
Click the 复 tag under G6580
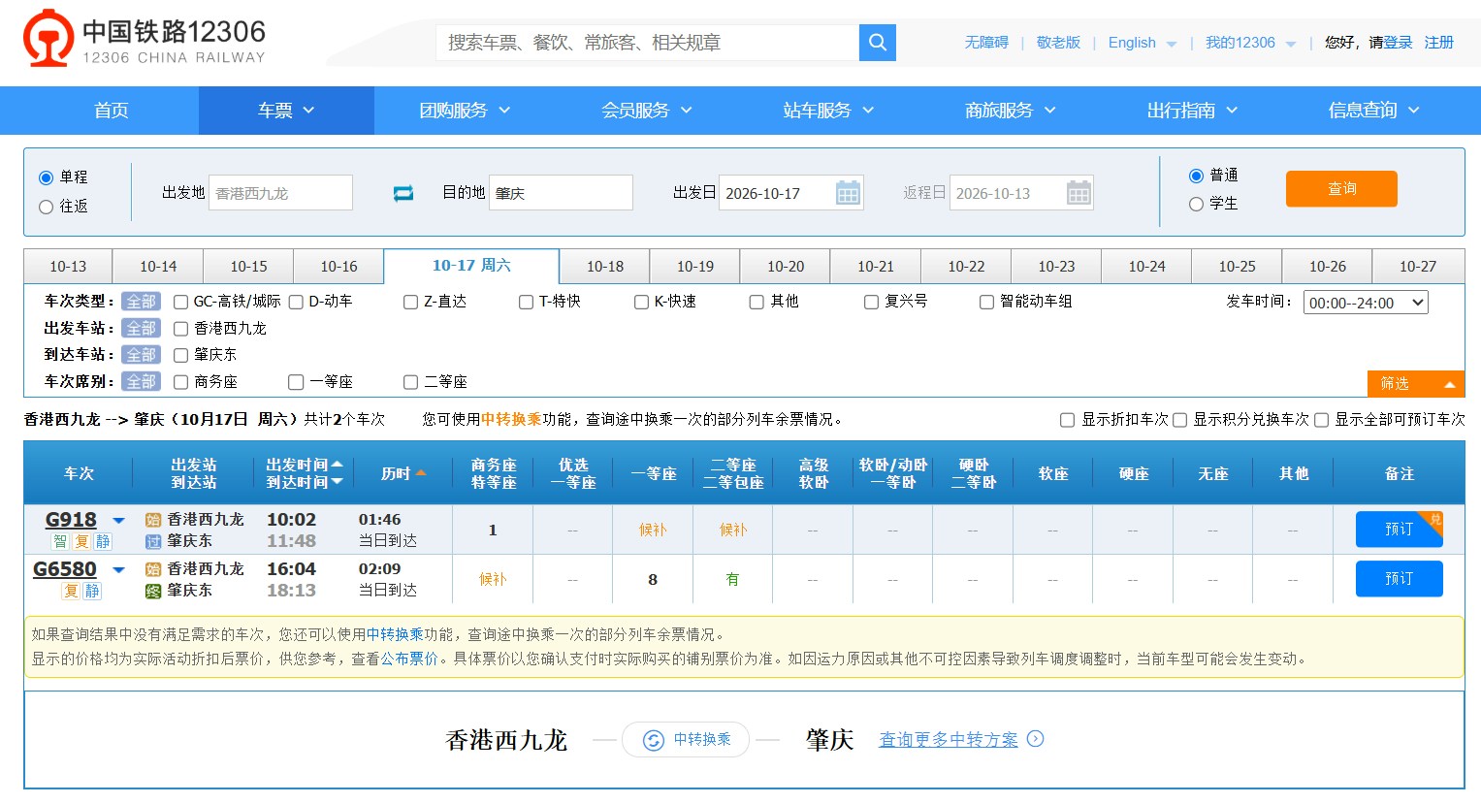pos(71,591)
